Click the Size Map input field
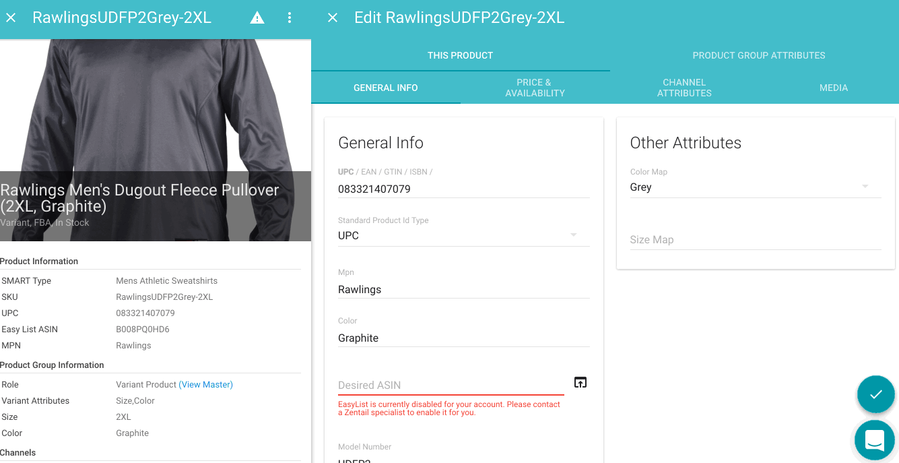This screenshot has height=463, width=899. 756,239
